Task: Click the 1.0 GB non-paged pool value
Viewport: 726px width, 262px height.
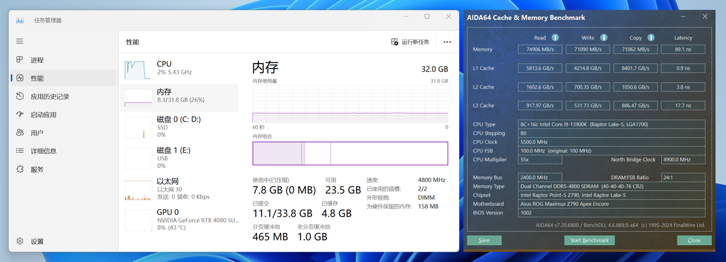Action: tap(313, 237)
